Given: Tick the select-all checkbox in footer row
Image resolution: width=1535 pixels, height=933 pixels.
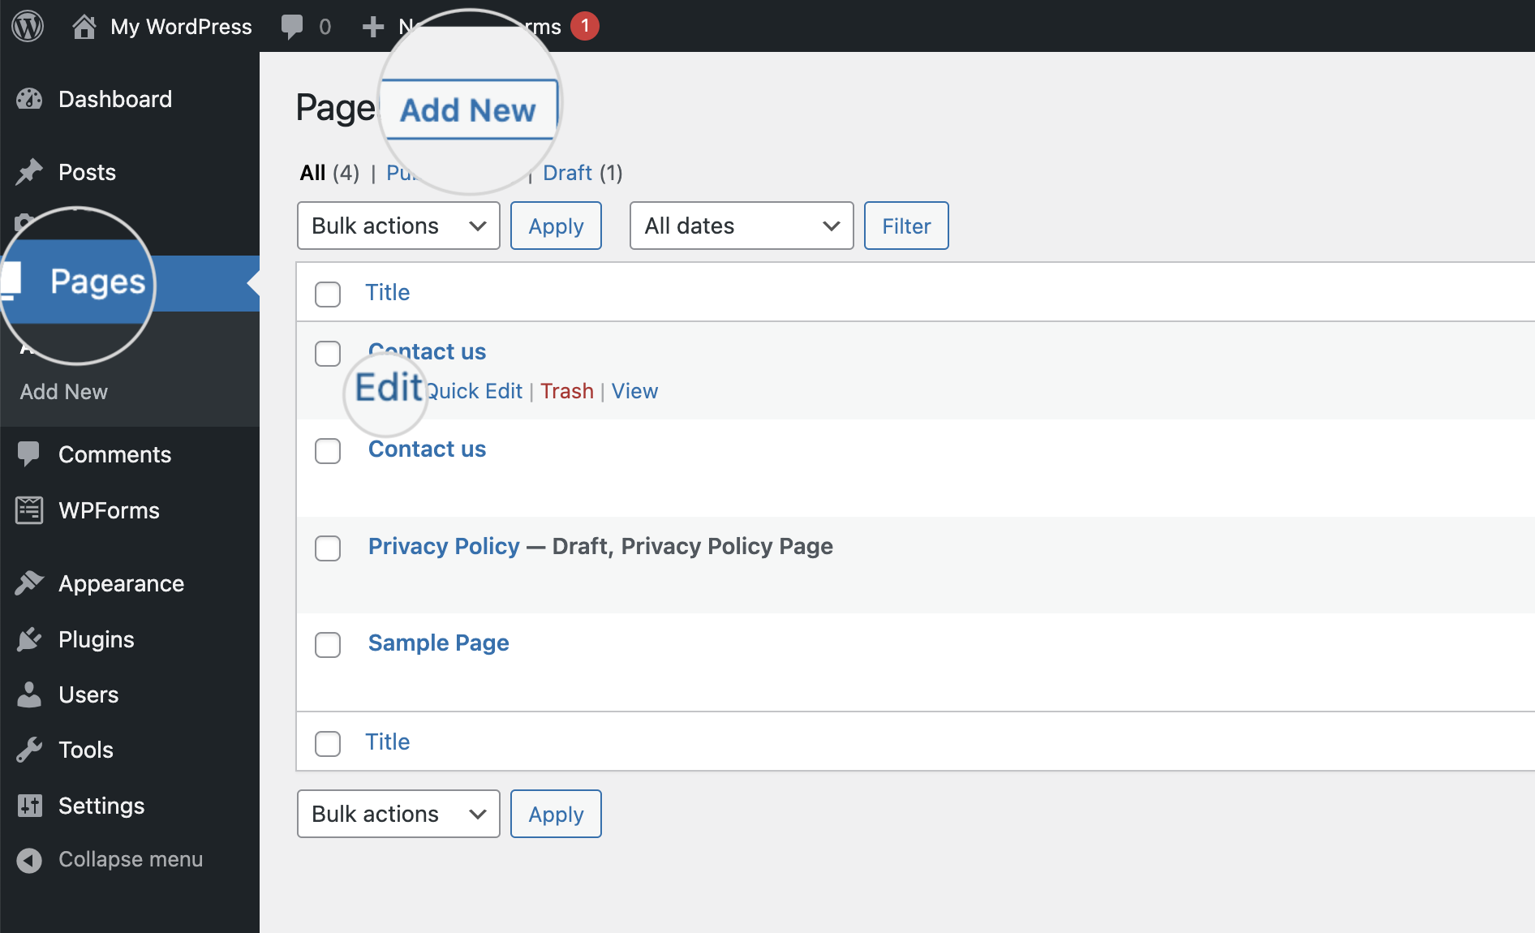Looking at the screenshot, I should [x=328, y=743].
